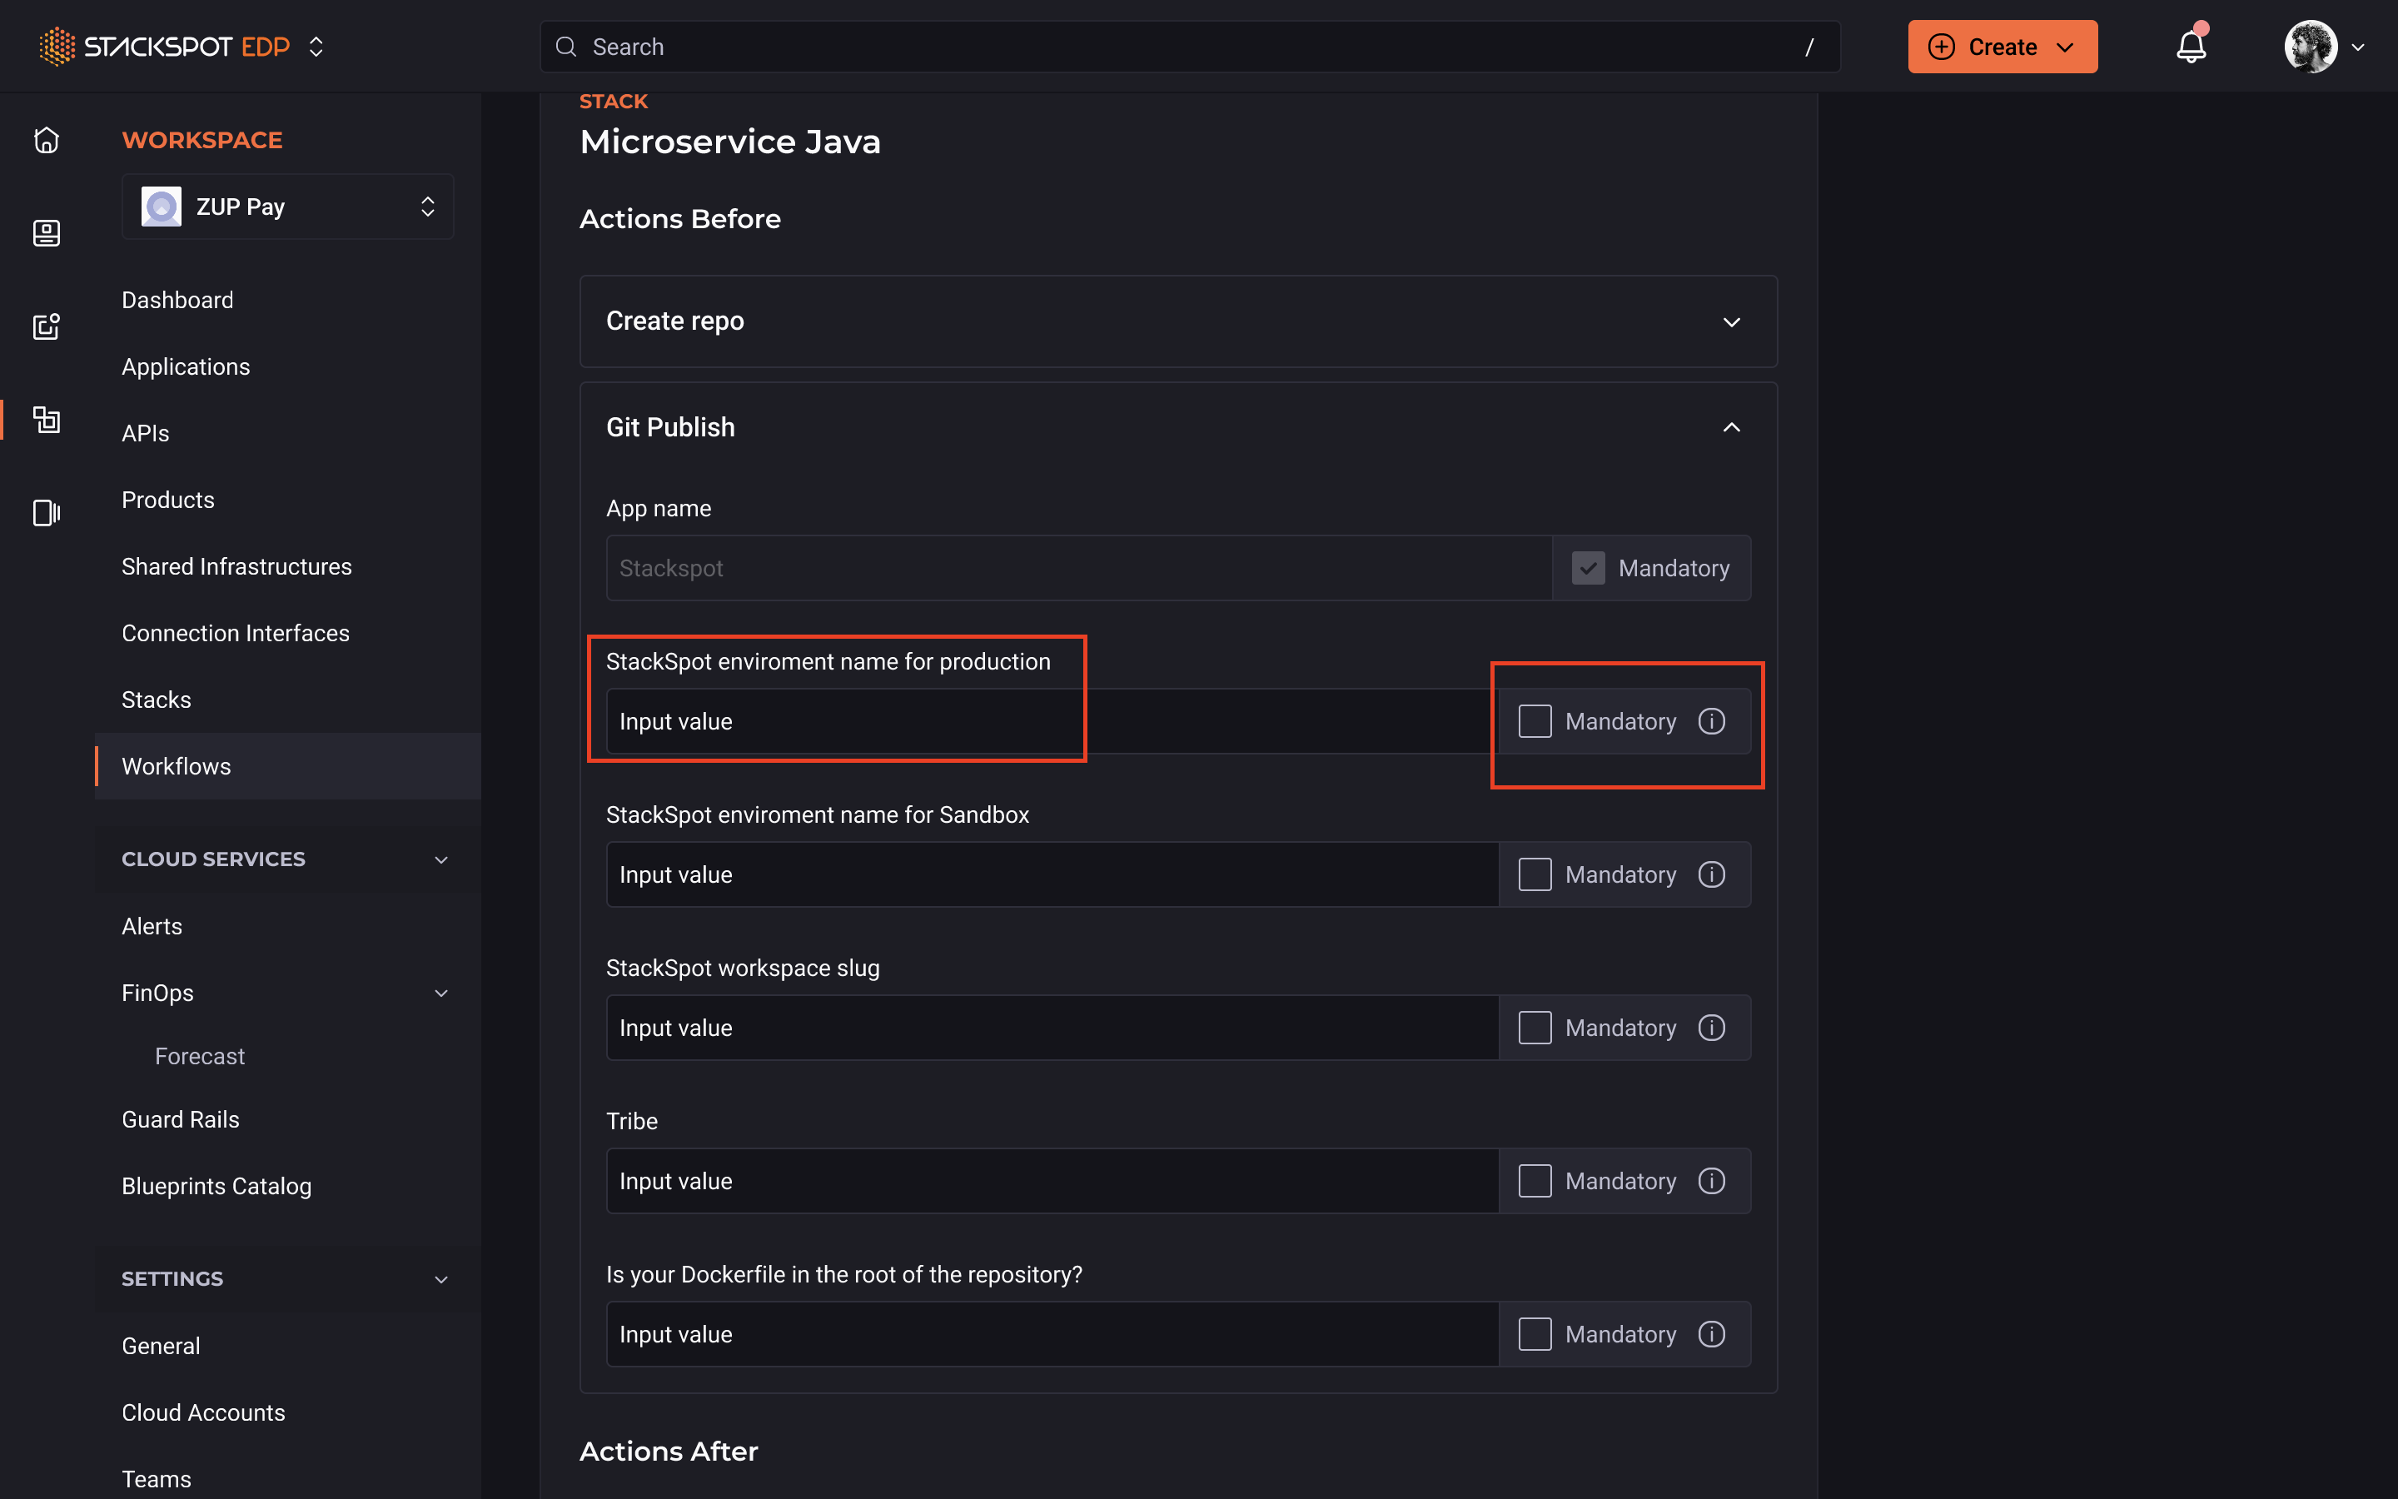Click info icon beside Tribe Mandatory

[1711, 1181]
